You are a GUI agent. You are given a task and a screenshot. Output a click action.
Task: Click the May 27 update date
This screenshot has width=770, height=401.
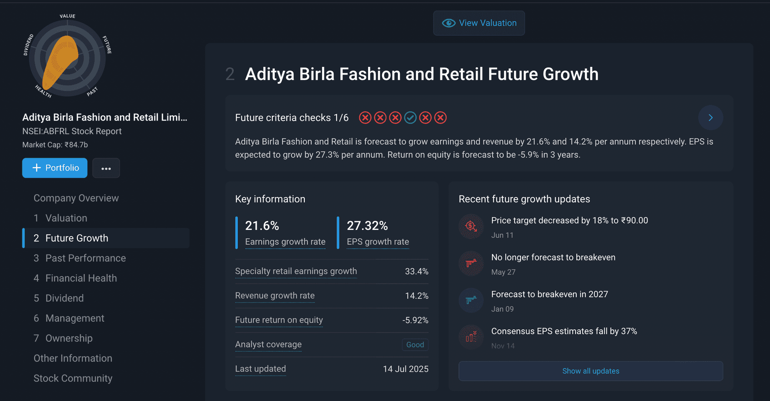(x=503, y=272)
